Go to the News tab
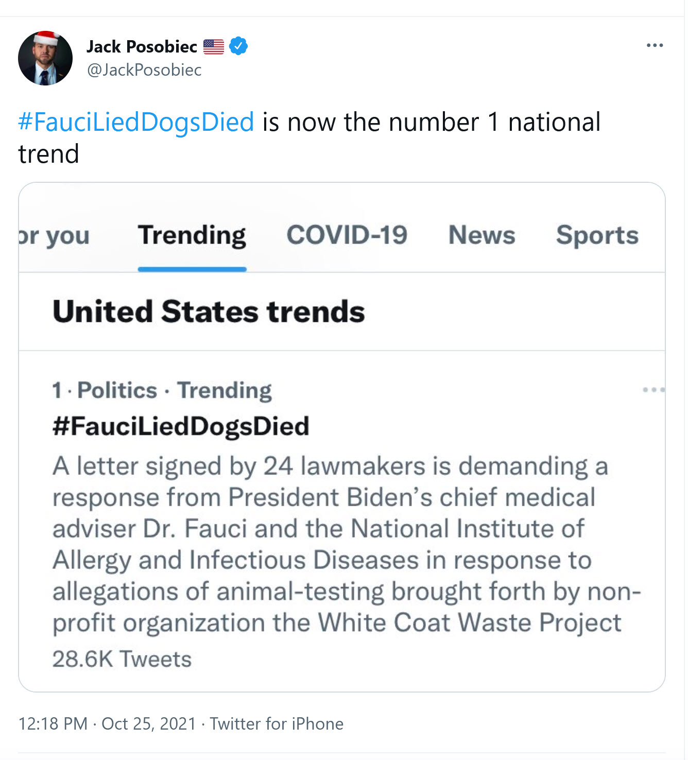The width and height of the screenshot is (688, 760). point(481,235)
